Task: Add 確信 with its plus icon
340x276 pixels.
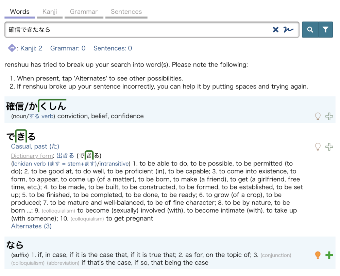Action: tap(329, 116)
